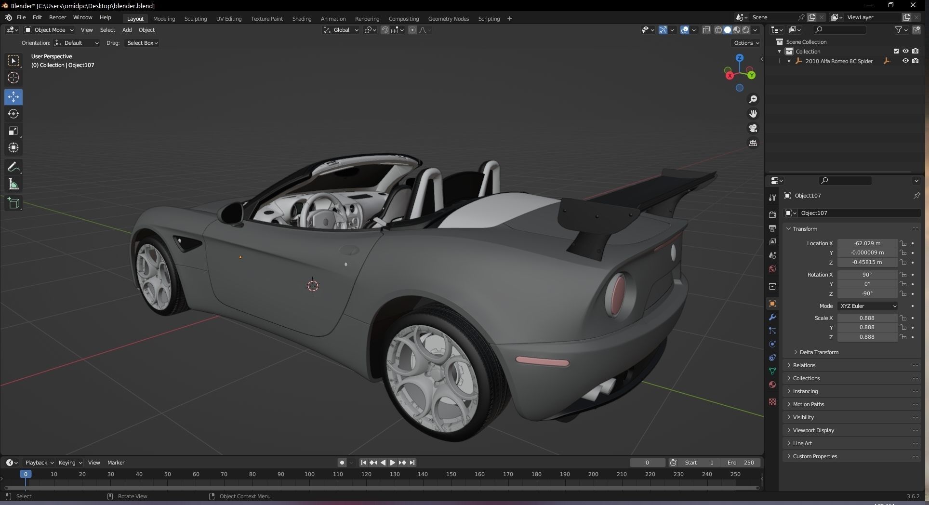Click the End frame 250 field
The height and width of the screenshot is (505, 929).
coord(741,463)
